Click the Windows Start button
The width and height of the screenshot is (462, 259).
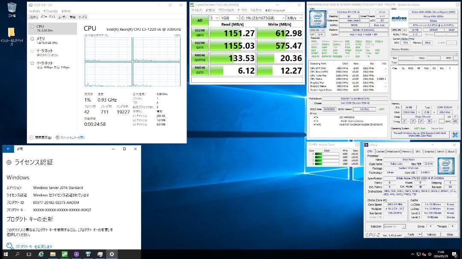pyautogui.click(x=6, y=254)
